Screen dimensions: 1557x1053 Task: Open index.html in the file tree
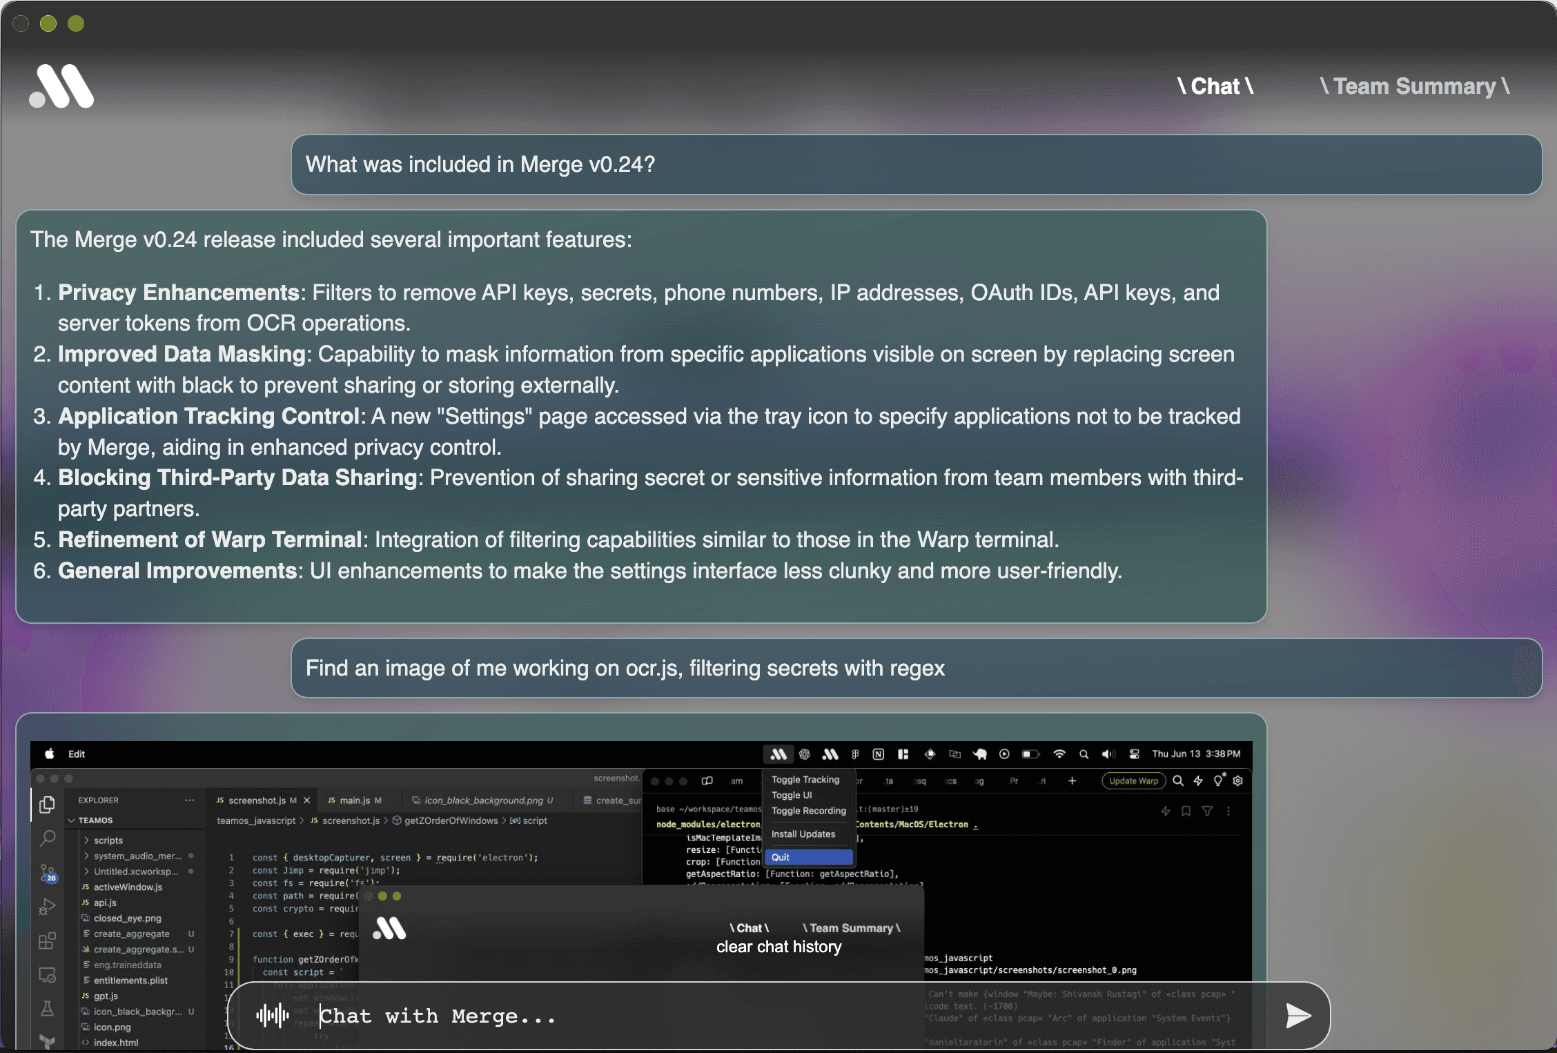(116, 1043)
